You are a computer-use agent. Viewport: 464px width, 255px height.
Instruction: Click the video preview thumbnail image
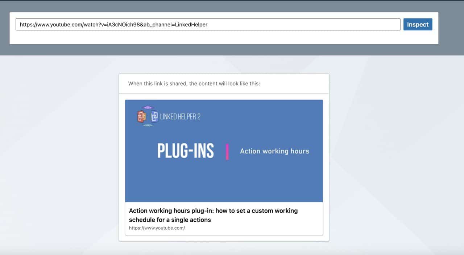[224, 151]
